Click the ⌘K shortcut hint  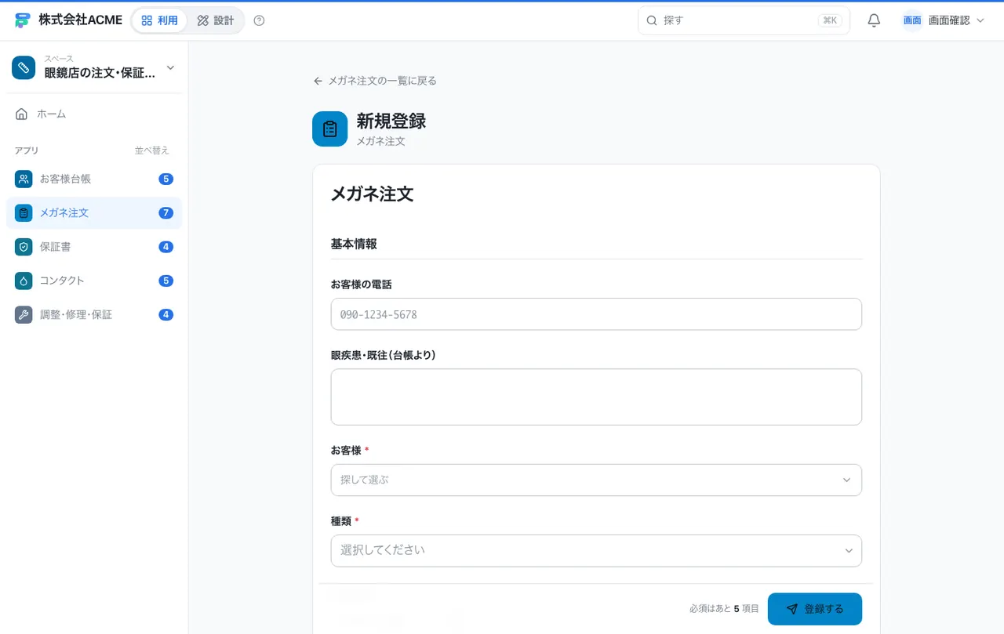[x=830, y=20]
